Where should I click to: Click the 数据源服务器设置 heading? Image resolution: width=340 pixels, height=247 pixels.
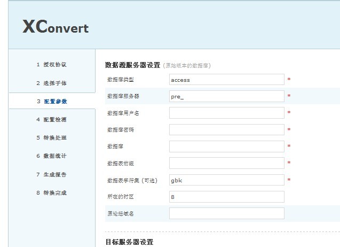pos(132,65)
